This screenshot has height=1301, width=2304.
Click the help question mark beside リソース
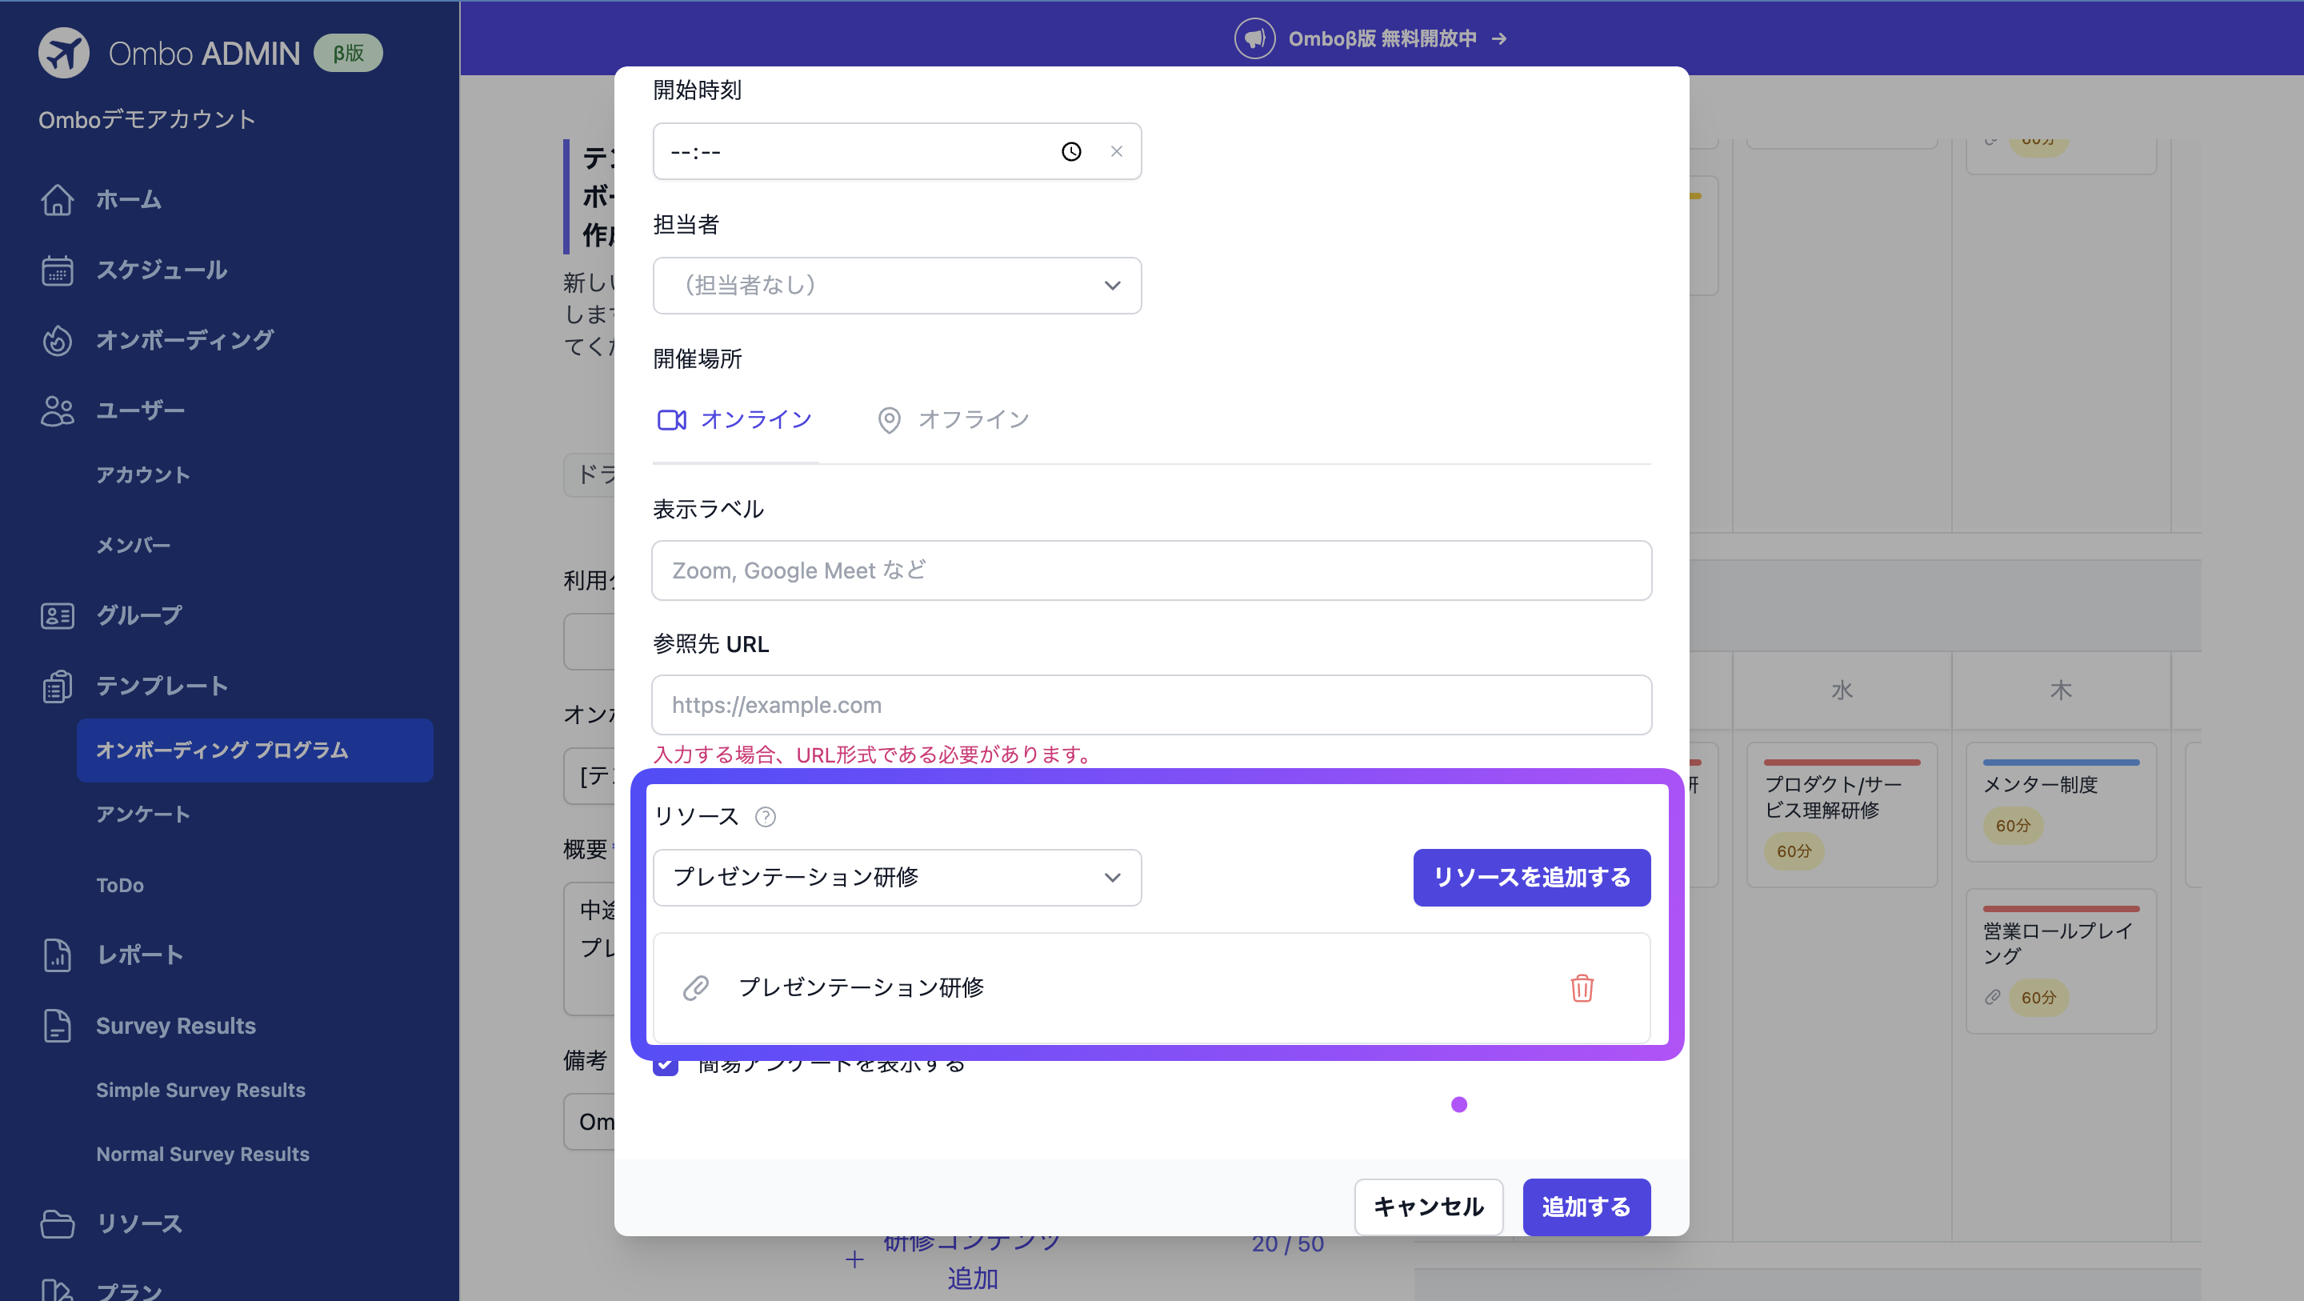click(766, 817)
